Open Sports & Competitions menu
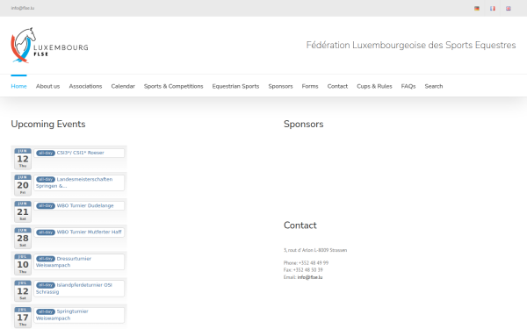Screen dimensions: 527x329 tap(173, 86)
